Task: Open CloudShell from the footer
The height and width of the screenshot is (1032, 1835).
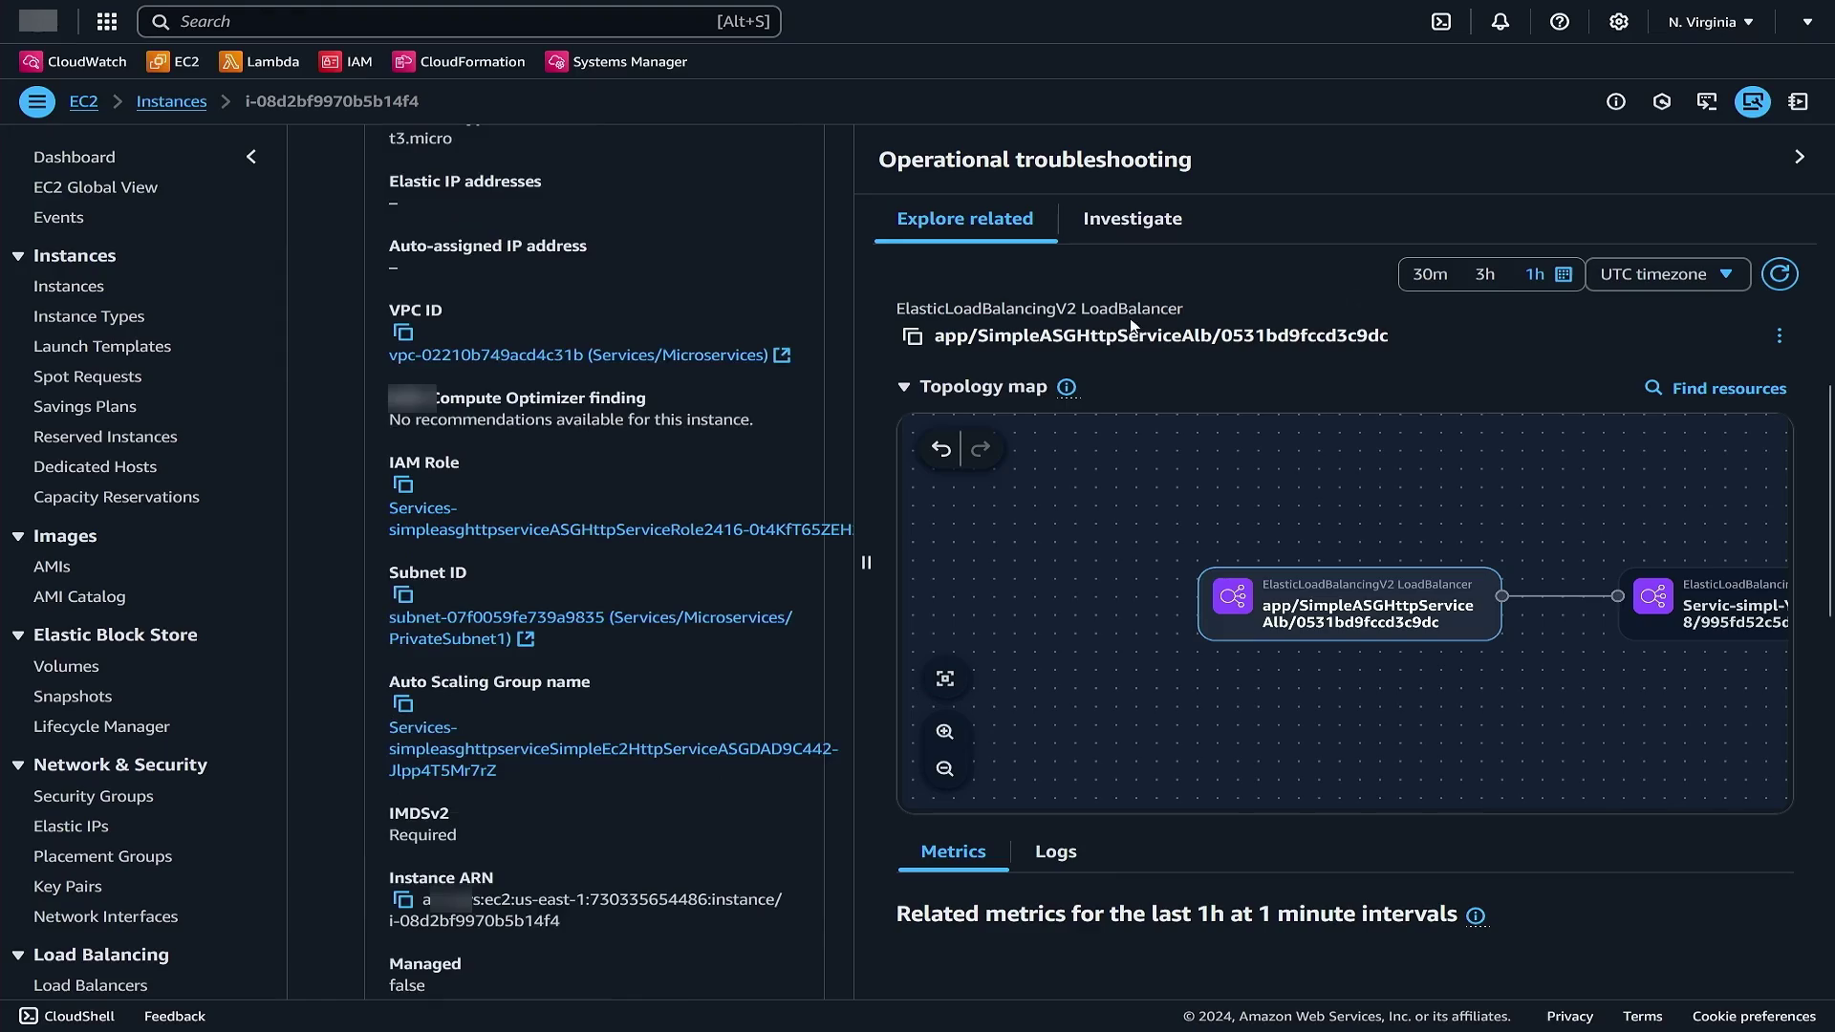Action: pyautogui.click(x=67, y=1016)
